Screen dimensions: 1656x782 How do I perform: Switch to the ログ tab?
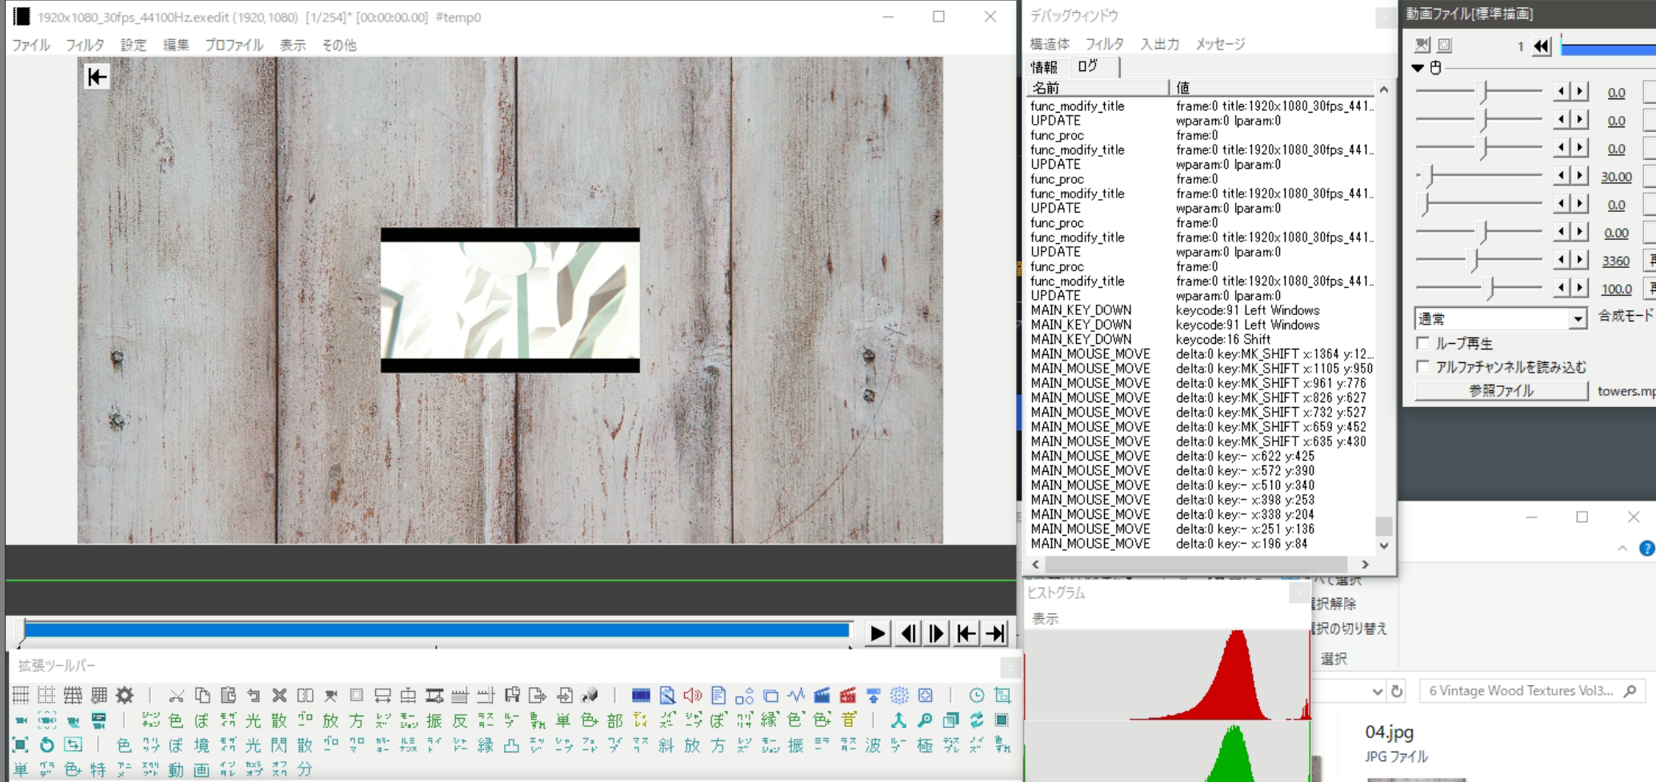coord(1088,66)
